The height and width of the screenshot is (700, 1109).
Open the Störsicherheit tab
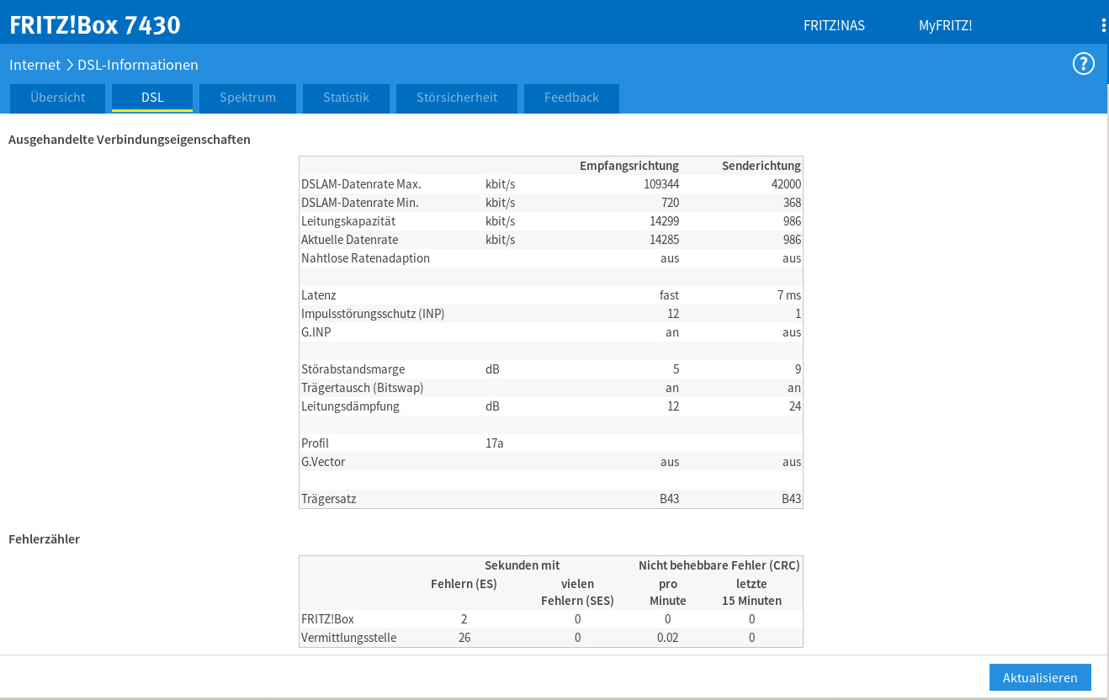pyautogui.click(x=457, y=98)
